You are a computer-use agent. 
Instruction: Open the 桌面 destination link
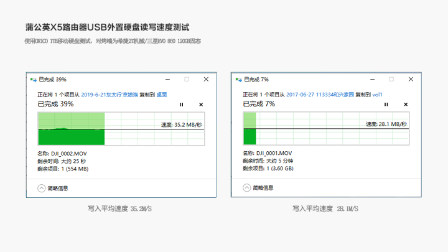161,95
